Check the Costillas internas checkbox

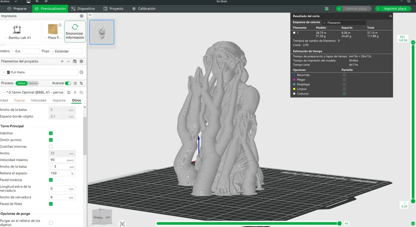(x=51, y=146)
